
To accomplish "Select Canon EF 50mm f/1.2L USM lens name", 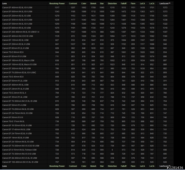I will tap(15, 81).
